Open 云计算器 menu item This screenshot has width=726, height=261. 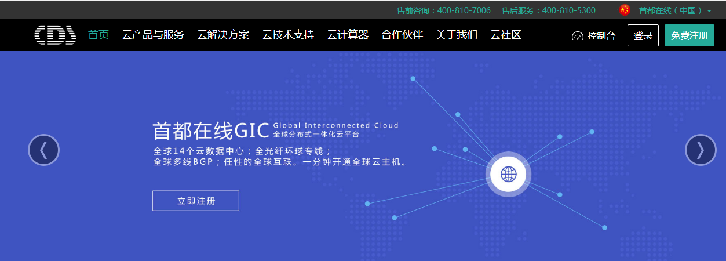[x=348, y=35]
